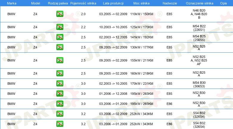
Task: Click the Lata produkcji column header
Action: (x=113, y=3)
